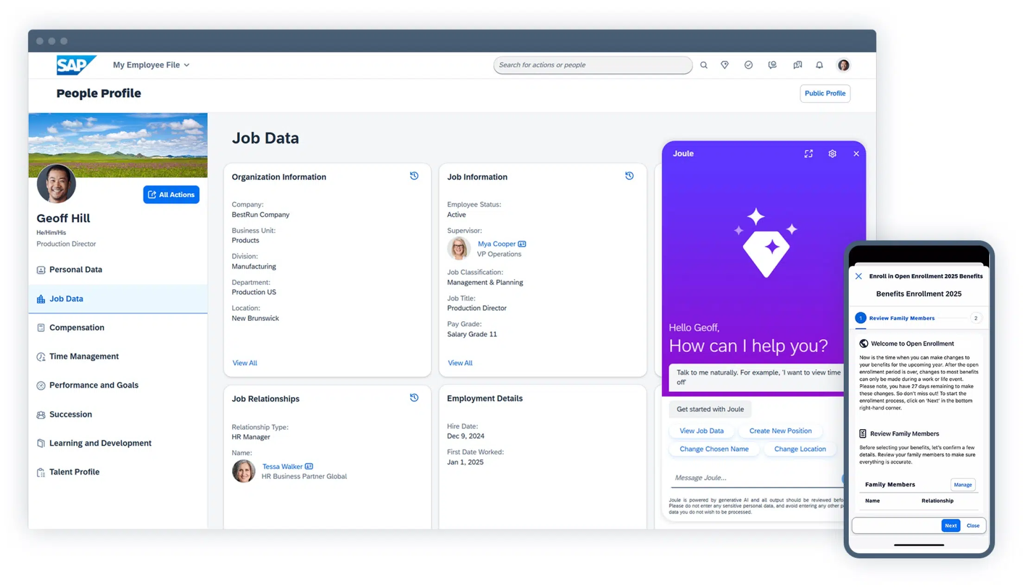This screenshot has height=587, width=1023.
Task: Select the Change Location suggestion chip
Action: (x=800, y=449)
